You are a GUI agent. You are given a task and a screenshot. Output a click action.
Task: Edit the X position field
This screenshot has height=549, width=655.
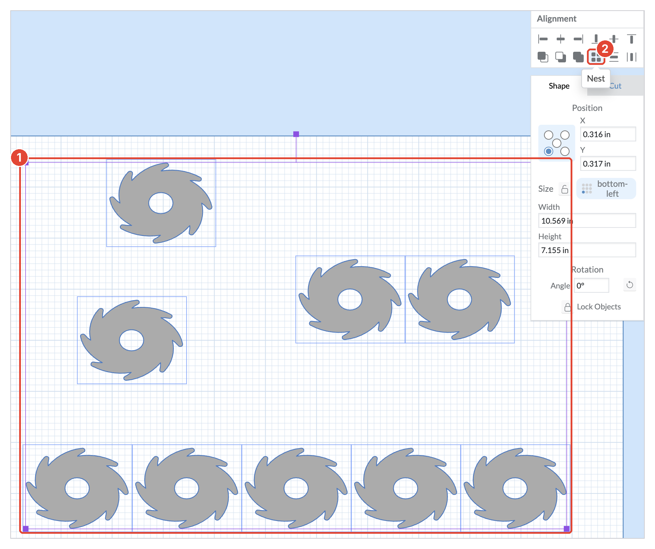608,134
